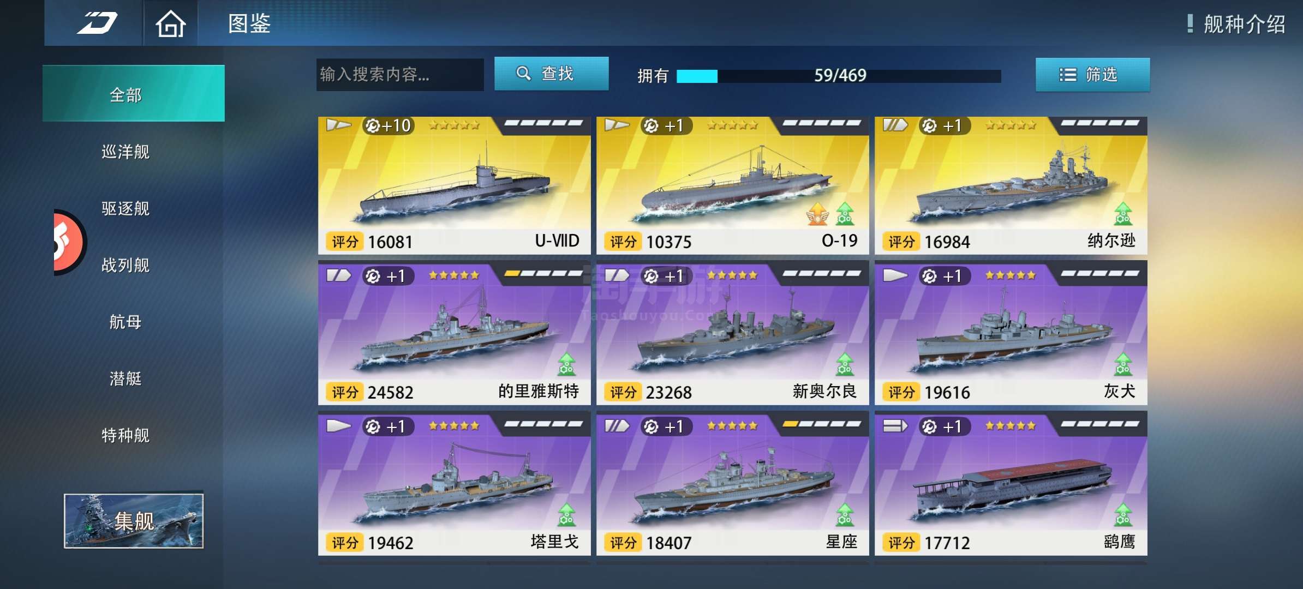
Task: Tap the gear +10 badge on U-VIID
Action: 388,126
